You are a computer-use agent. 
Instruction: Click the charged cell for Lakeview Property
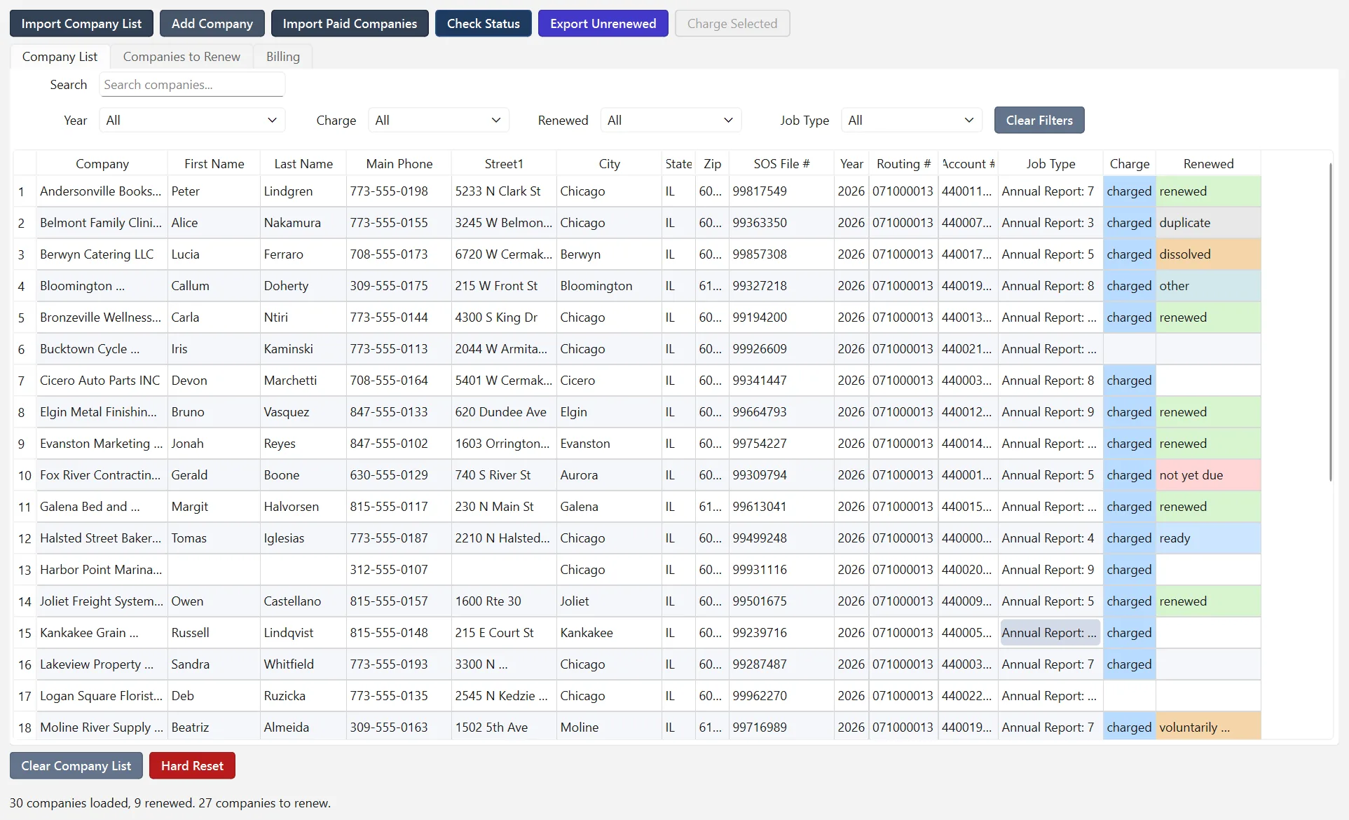1130,664
